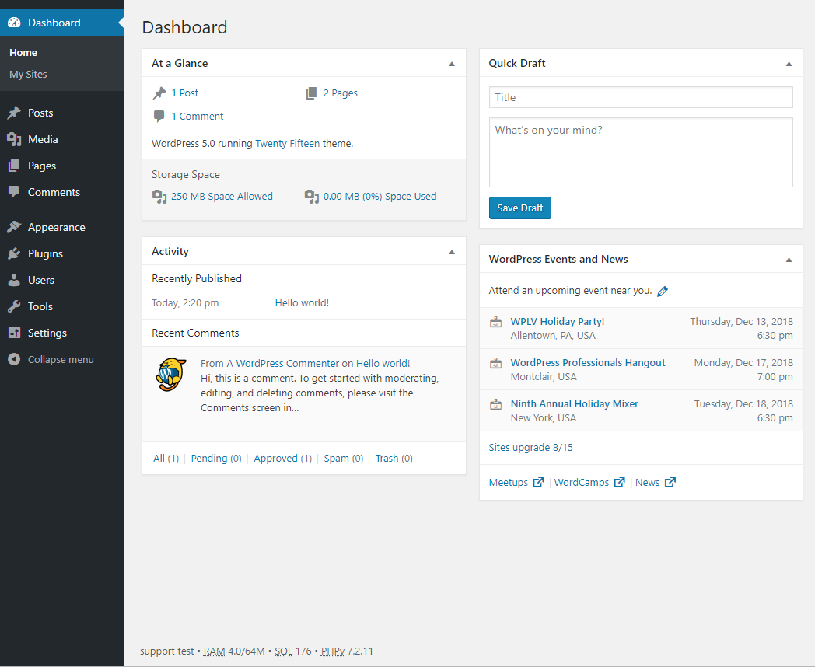Screen dimensions: 815x667
Task: Click the PHPv abbreviation in footer
Action: click(333, 651)
